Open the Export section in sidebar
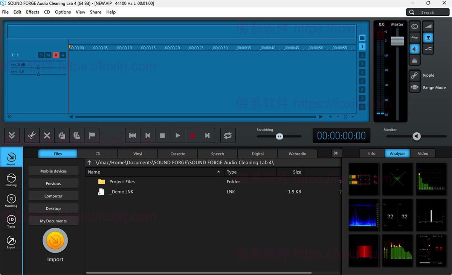The height and width of the screenshot is (275, 452). click(x=11, y=242)
